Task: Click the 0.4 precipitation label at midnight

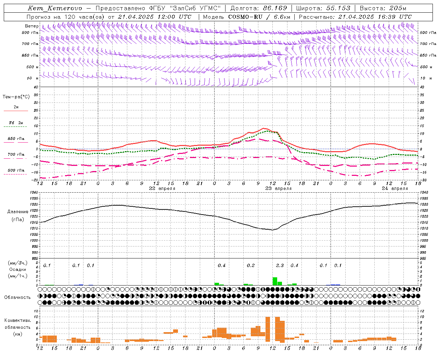Action: click(222, 265)
